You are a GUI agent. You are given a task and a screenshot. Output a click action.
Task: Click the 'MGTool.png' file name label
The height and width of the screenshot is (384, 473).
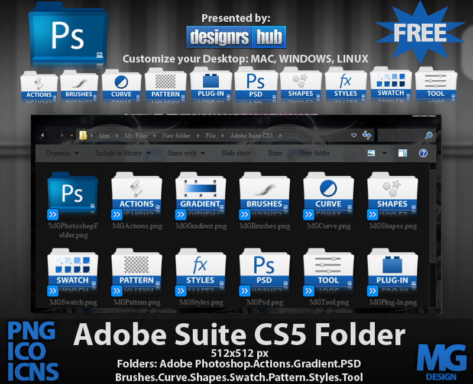329,302
